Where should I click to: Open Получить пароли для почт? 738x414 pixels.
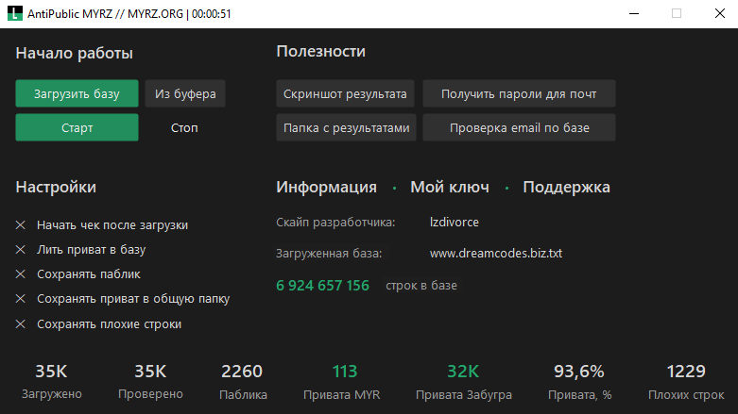pyautogui.click(x=519, y=93)
